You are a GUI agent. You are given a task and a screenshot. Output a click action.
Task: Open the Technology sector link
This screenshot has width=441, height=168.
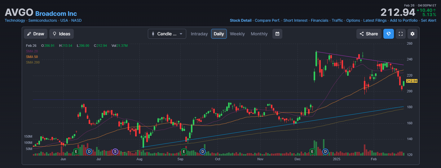(x=15, y=20)
